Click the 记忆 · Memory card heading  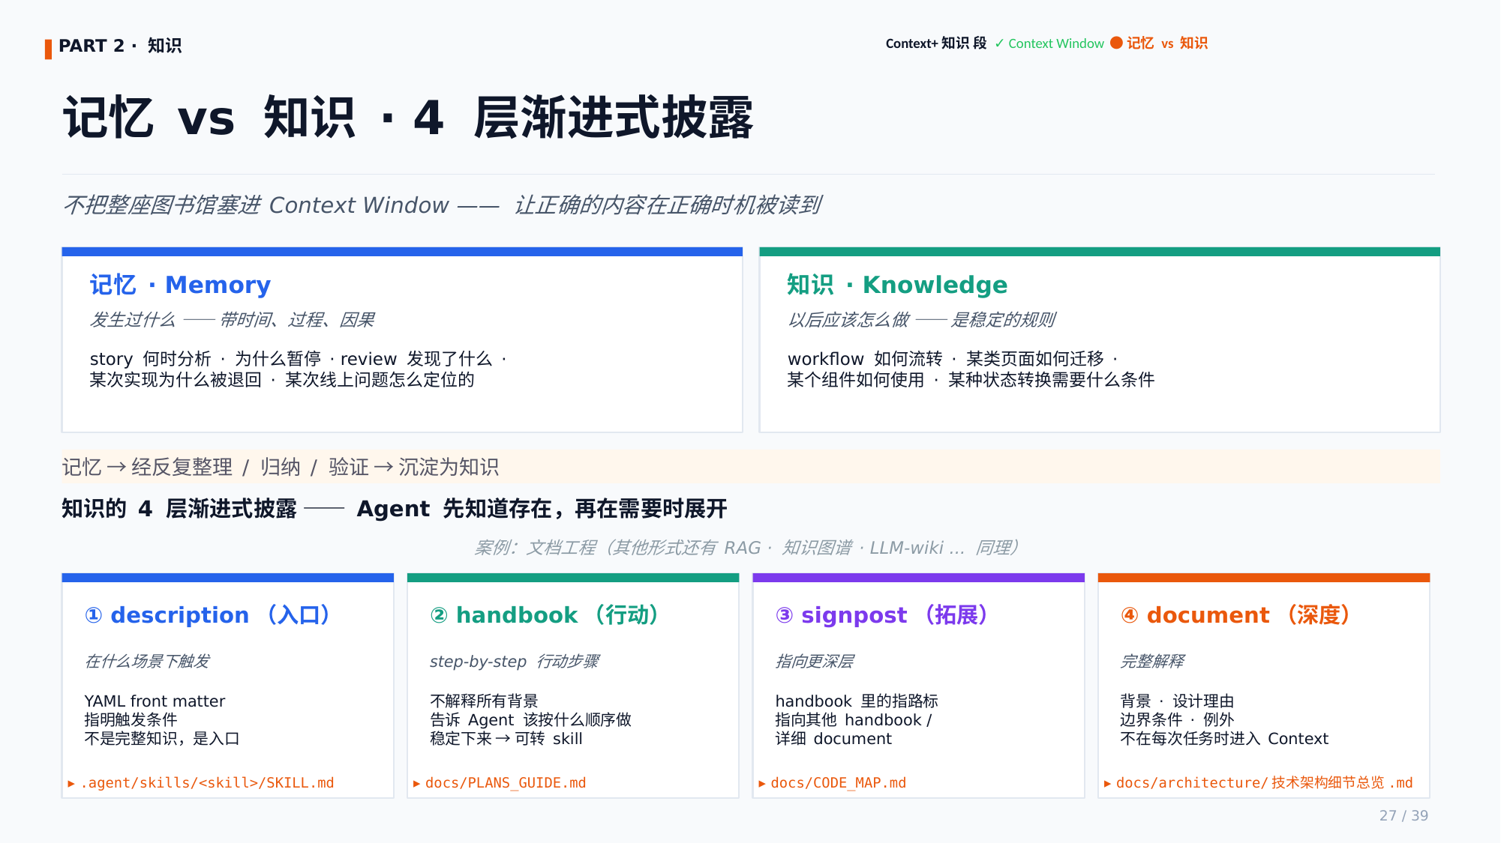point(180,285)
